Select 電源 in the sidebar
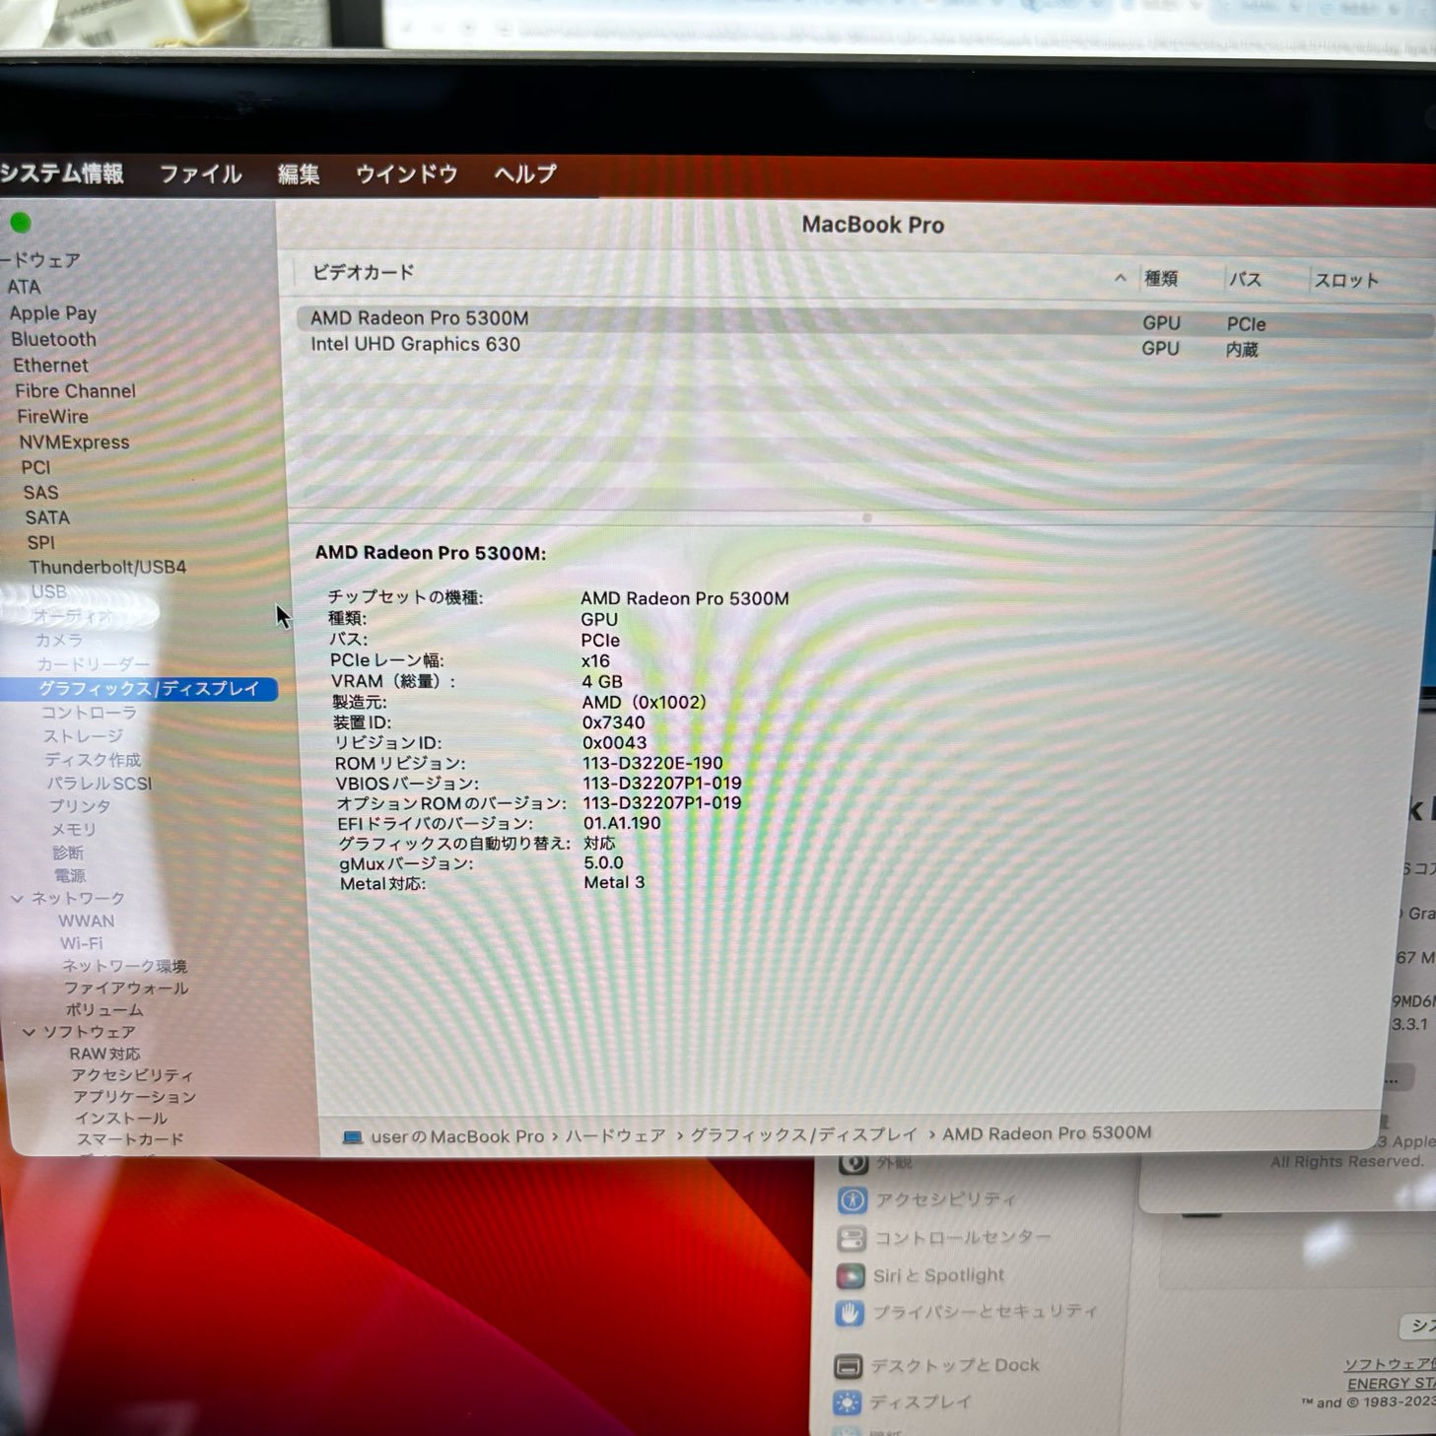Screen dimensions: 1436x1436 pos(70,874)
